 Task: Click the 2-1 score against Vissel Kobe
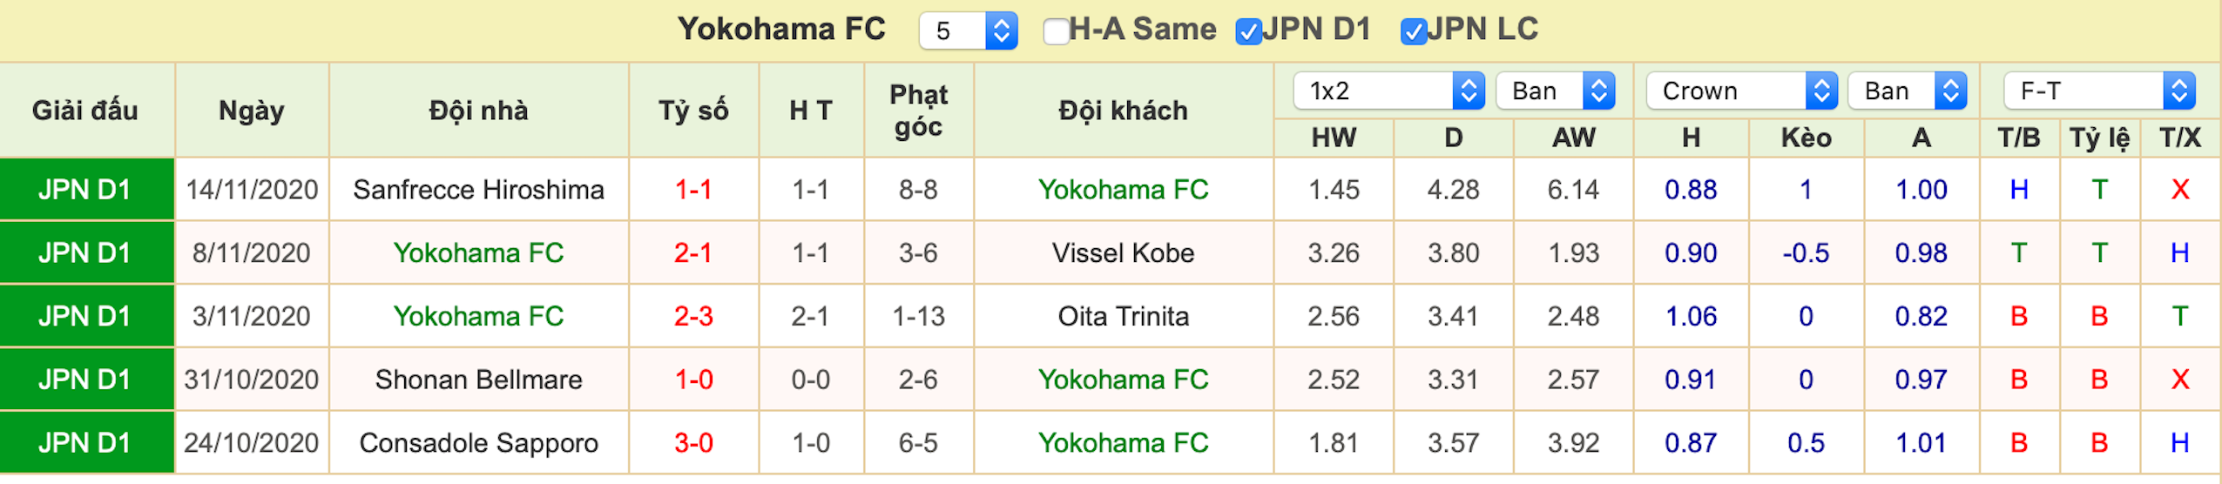[693, 253]
